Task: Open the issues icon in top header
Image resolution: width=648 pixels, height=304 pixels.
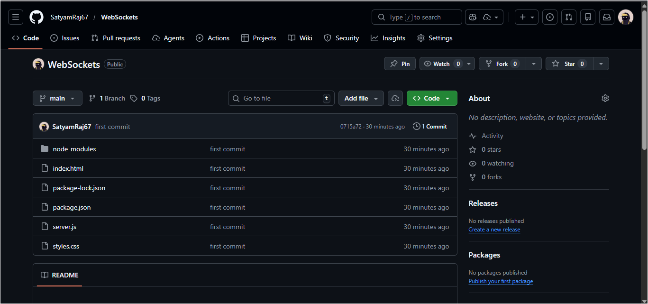Action: (550, 17)
